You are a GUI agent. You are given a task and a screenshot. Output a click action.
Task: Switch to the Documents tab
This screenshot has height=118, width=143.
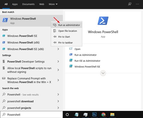tap(28, 4)
